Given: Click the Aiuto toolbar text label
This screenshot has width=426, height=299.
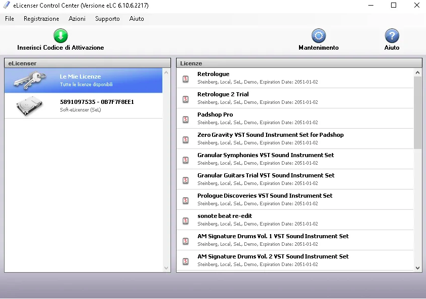Looking at the screenshot, I should click(x=392, y=48).
